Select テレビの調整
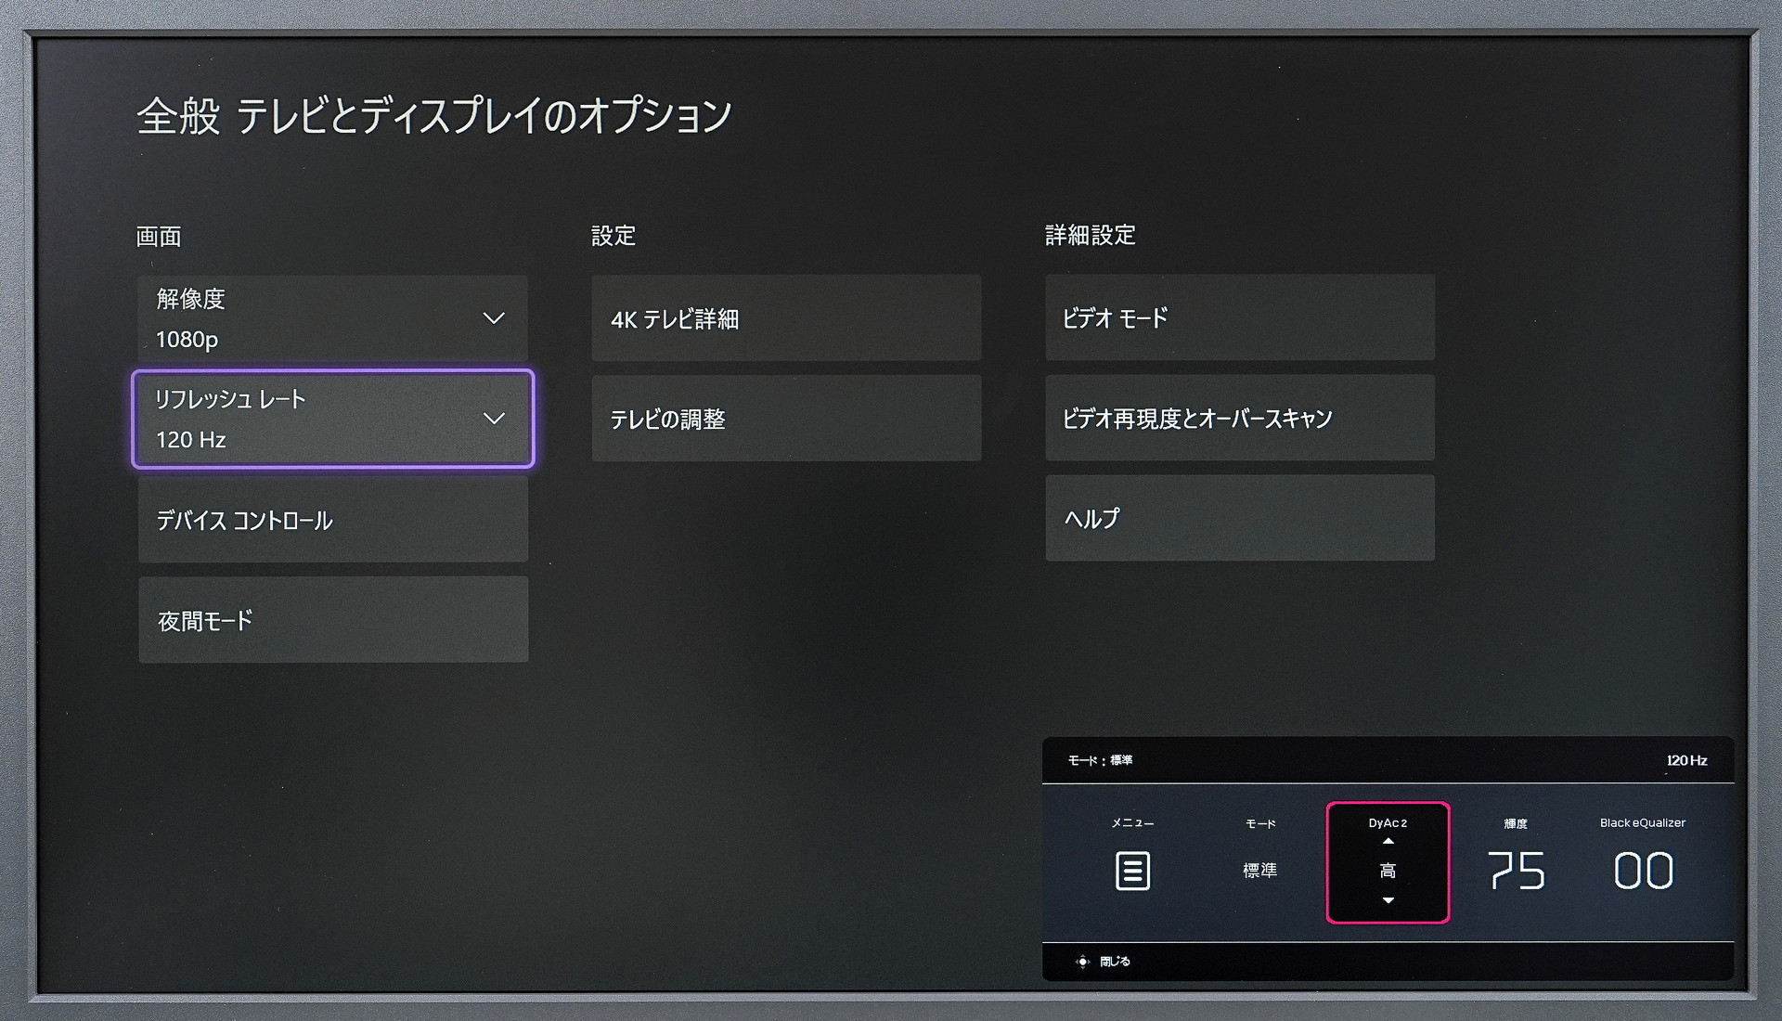1782x1021 pixels. [786, 418]
